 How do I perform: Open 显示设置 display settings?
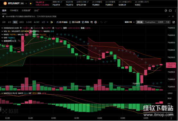pyautogui.click(x=75, y=22)
